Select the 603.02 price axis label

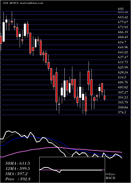click(x=123, y=87)
